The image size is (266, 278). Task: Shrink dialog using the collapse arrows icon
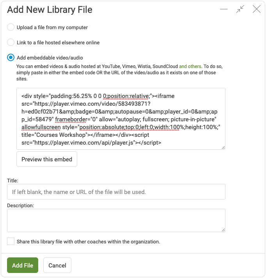[240, 9]
